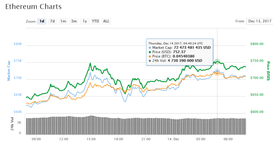Click the 3B volume axis value
The image size is (273, 146).
19,123
